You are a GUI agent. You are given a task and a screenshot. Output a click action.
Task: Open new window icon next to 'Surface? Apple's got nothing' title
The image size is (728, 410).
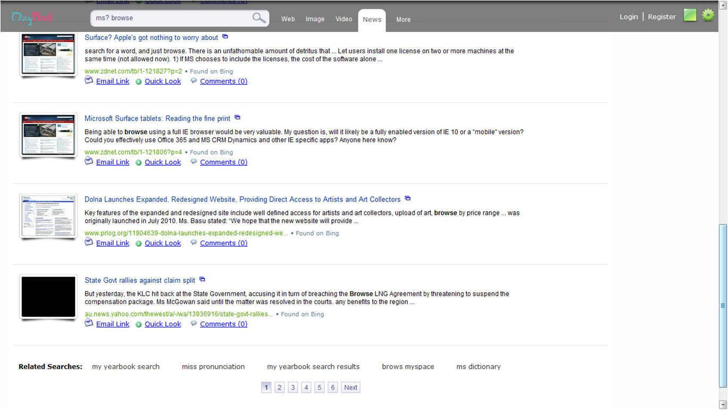[225, 37]
